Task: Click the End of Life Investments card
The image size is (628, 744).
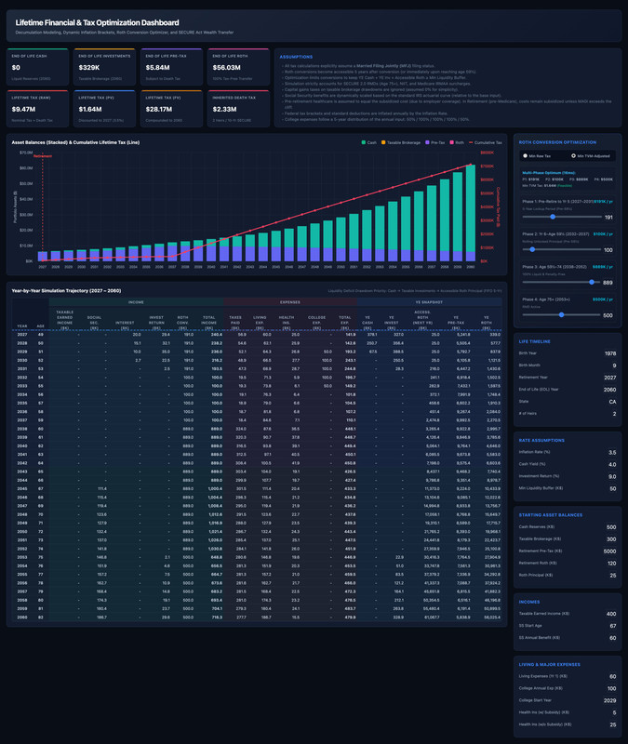Action: [104, 67]
